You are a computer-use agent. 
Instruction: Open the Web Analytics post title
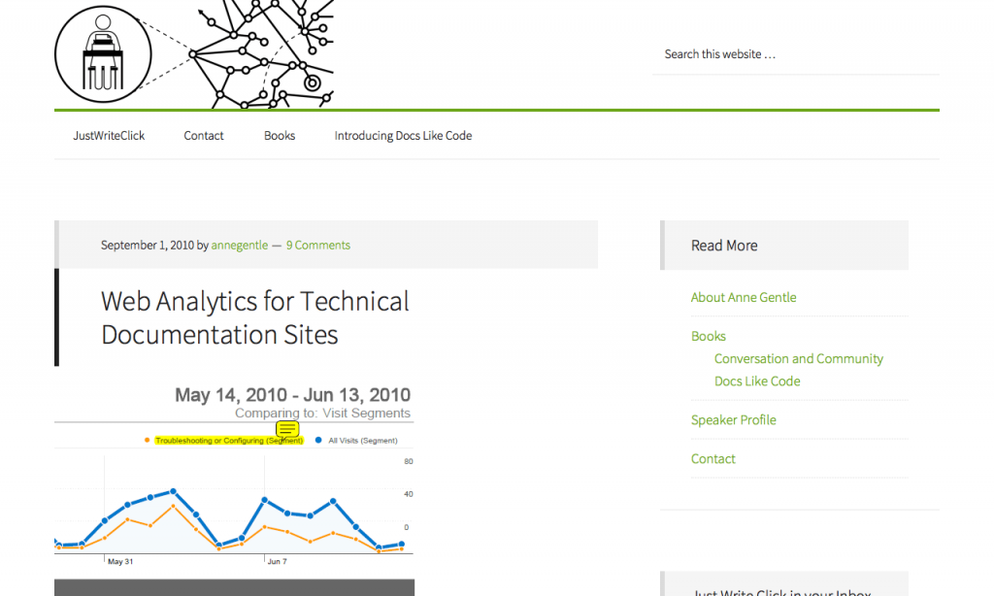tap(254, 317)
